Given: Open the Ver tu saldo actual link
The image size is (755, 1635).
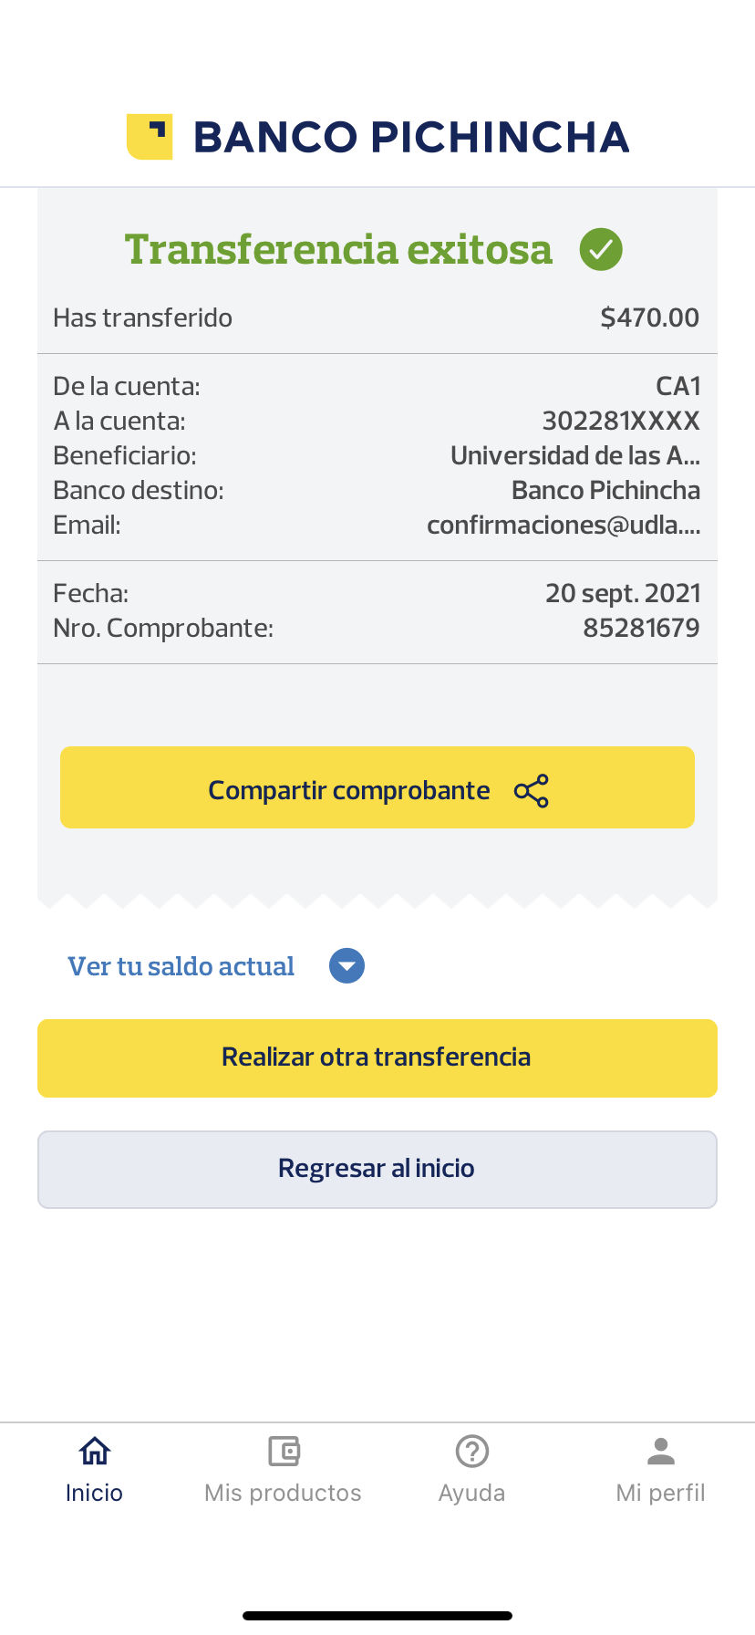Looking at the screenshot, I should (x=181, y=966).
